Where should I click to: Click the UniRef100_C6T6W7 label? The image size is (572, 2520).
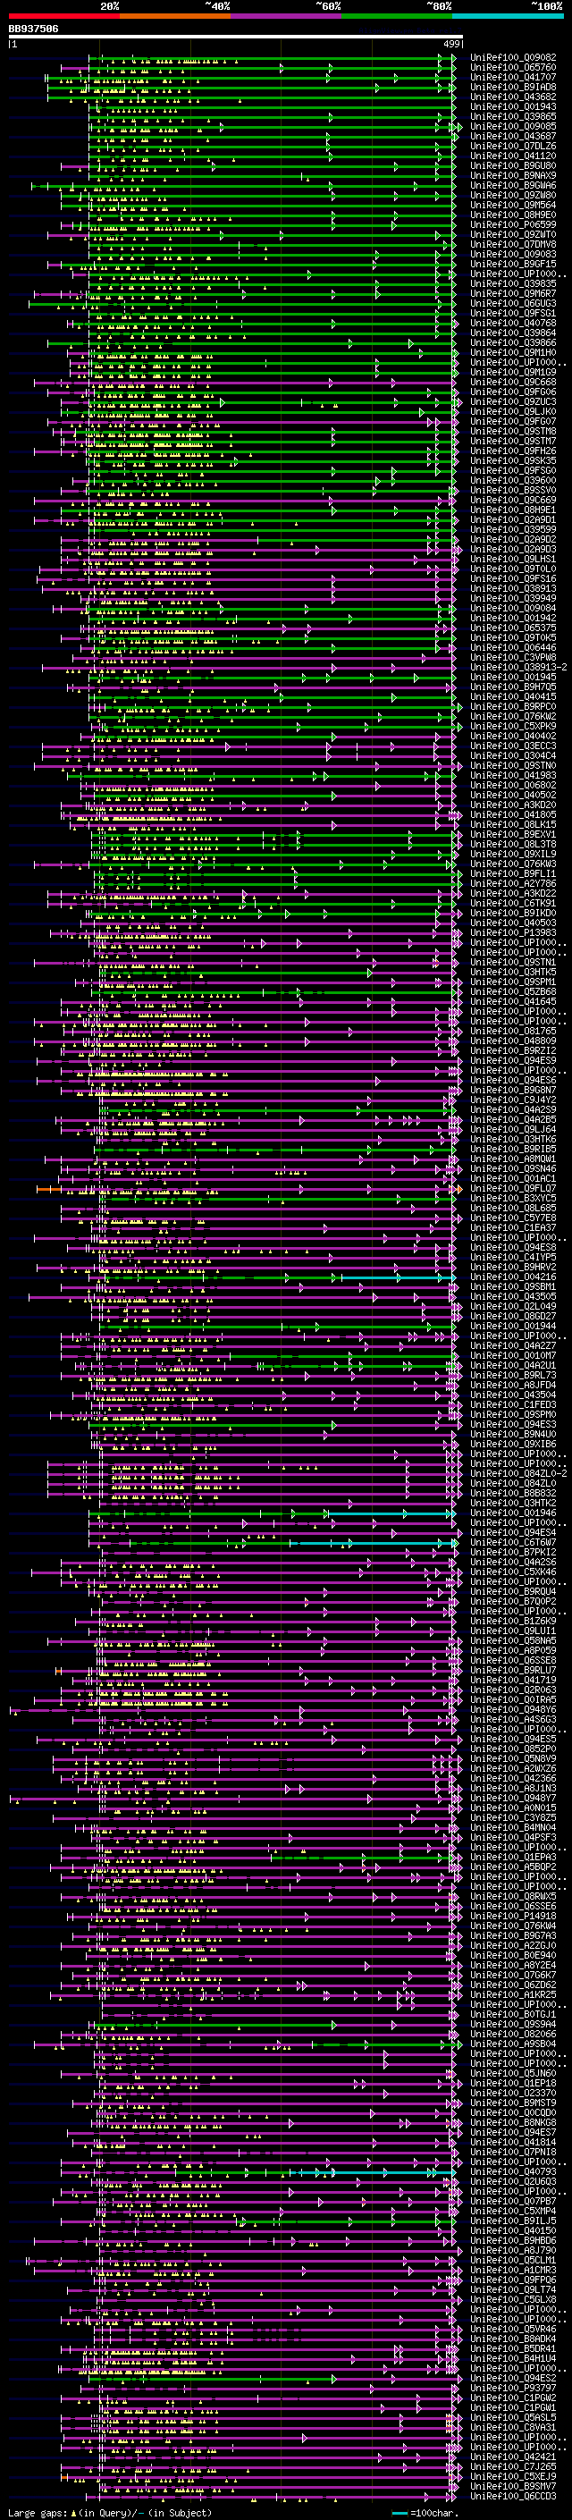513,1542
